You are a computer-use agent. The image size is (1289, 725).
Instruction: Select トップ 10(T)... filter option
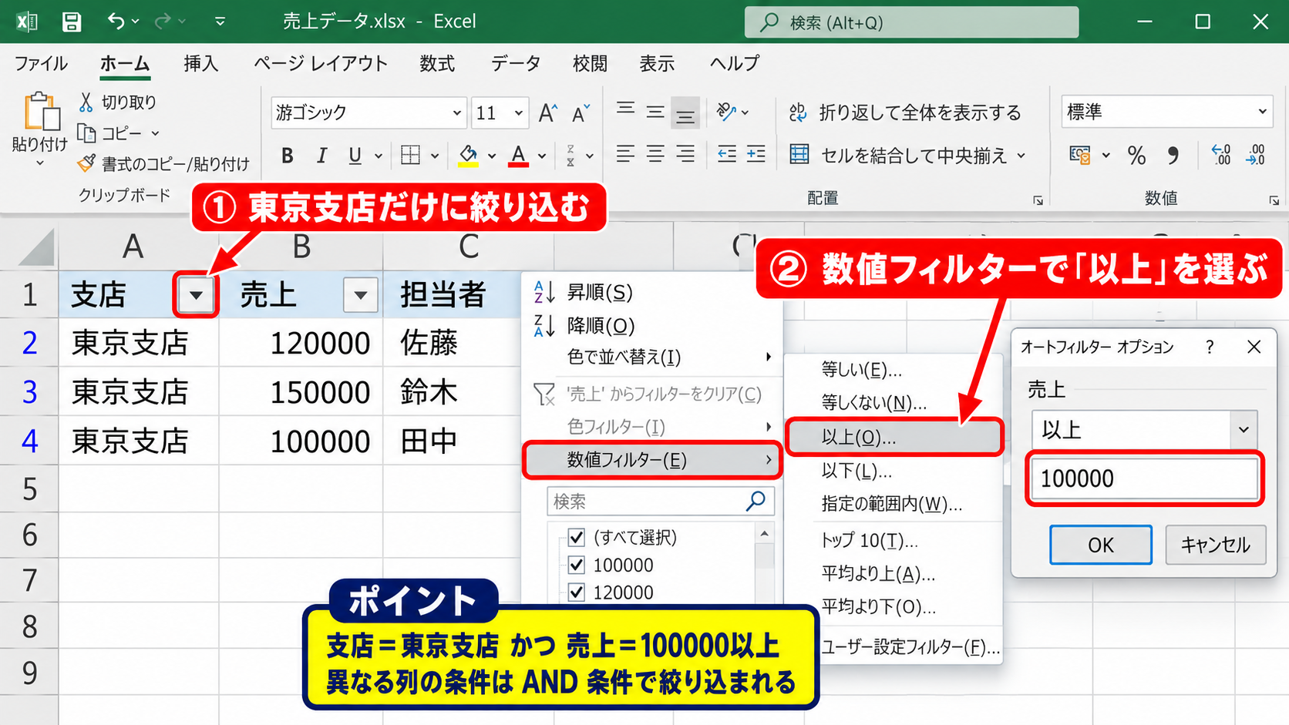click(x=869, y=540)
